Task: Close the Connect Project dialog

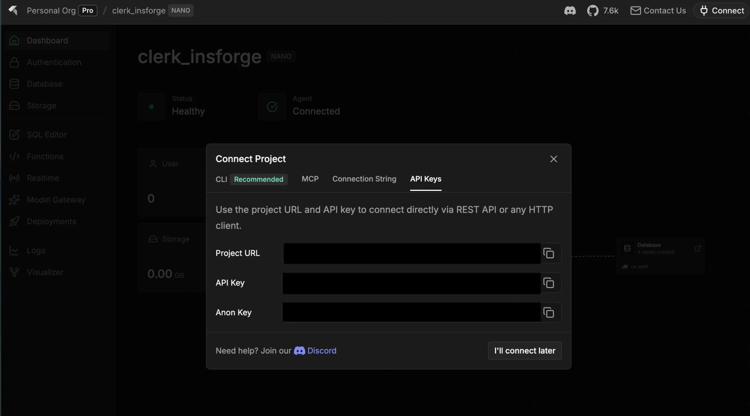Action: point(554,159)
